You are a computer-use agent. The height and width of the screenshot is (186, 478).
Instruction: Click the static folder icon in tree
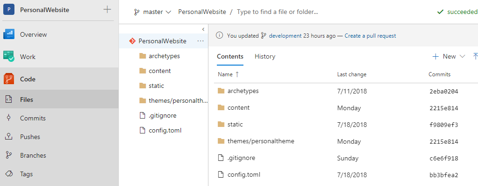point(143,86)
